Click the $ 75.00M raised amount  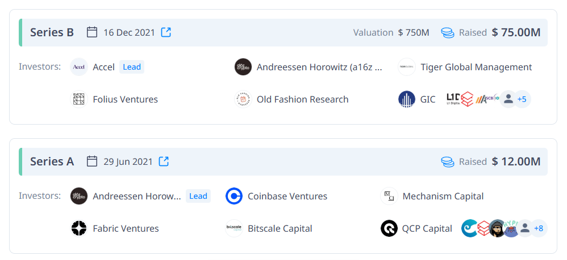(x=516, y=32)
